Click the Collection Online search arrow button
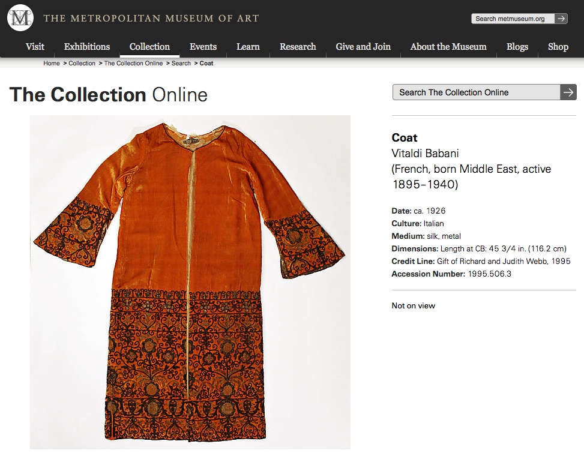Image resolution: width=584 pixels, height=456 pixels. click(x=568, y=92)
